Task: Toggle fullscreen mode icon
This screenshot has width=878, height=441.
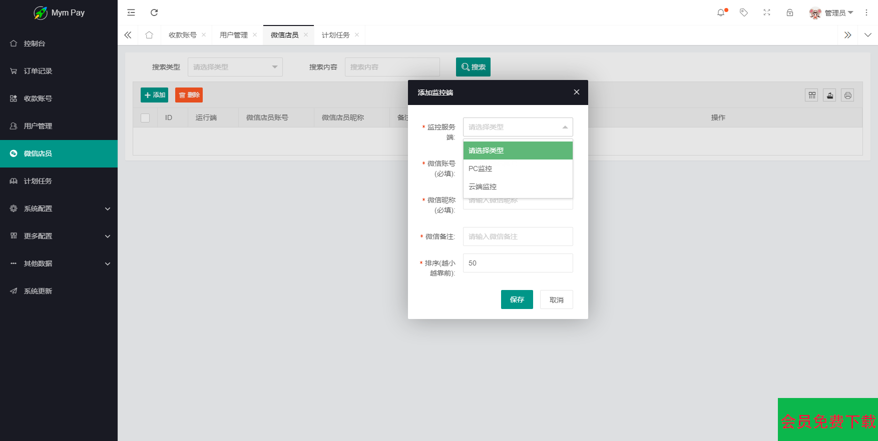Action: (x=767, y=13)
